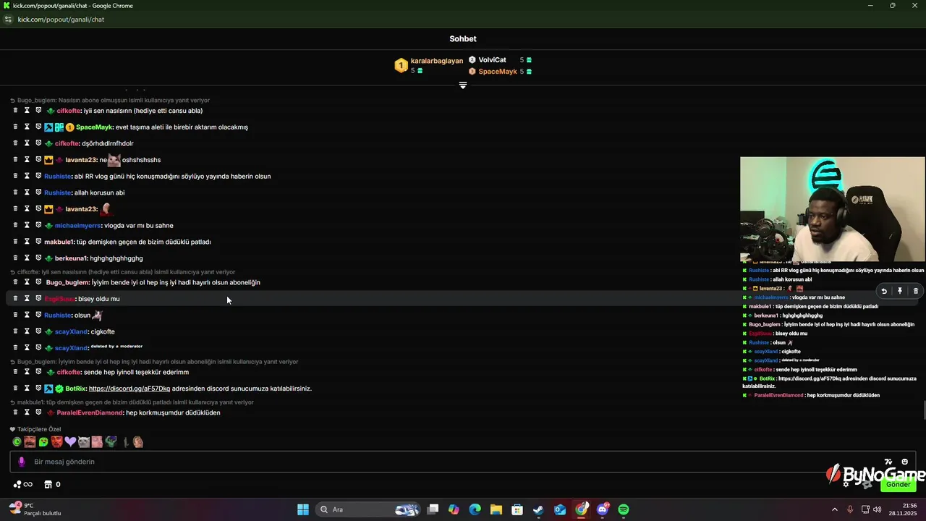Screen dimensions: 926x521
Task: Click the BotRix username in chat
Action: pos(76,389)
